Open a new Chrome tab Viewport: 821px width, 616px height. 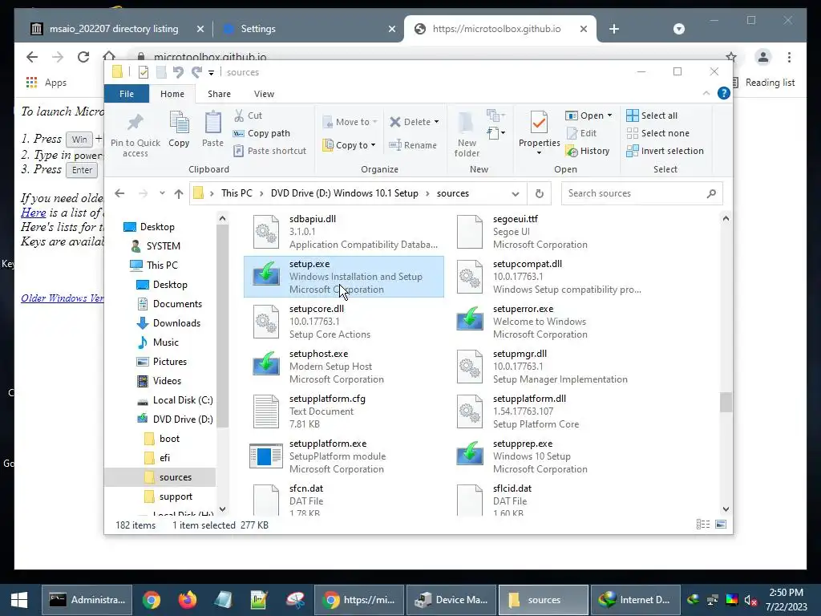pos(614,29)
